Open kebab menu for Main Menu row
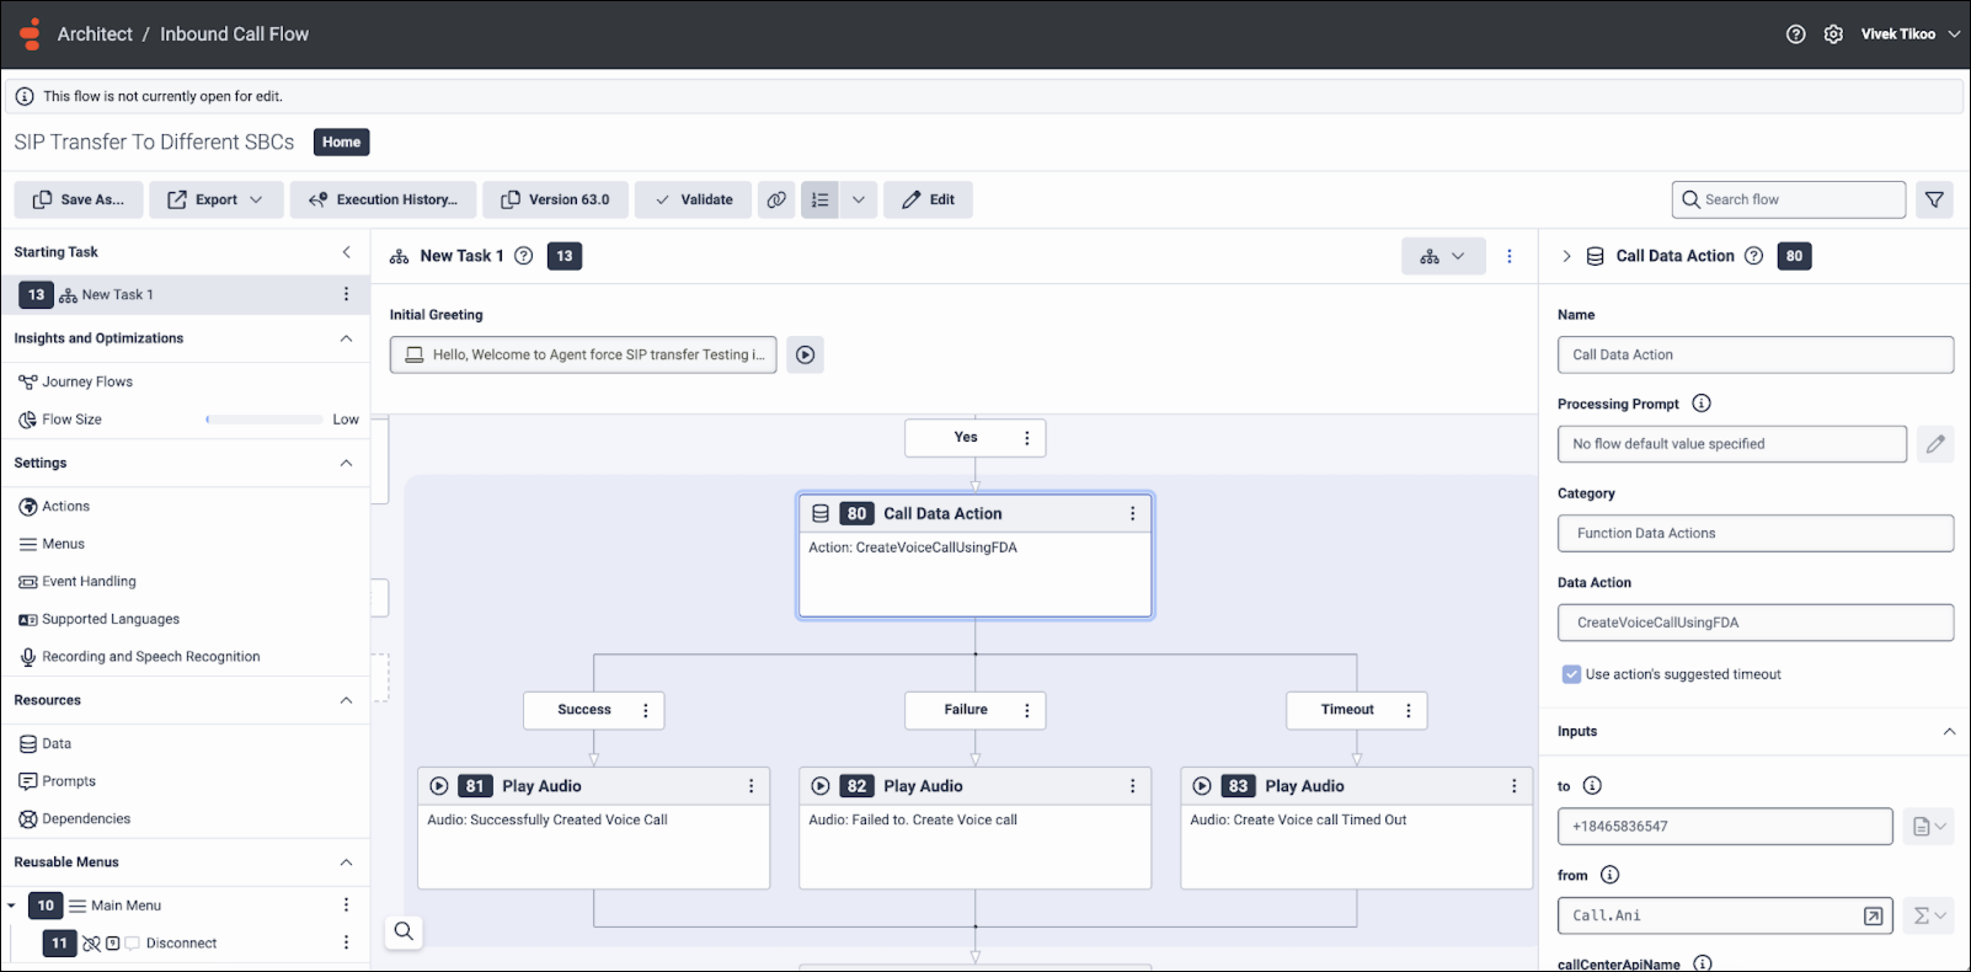 346,905
